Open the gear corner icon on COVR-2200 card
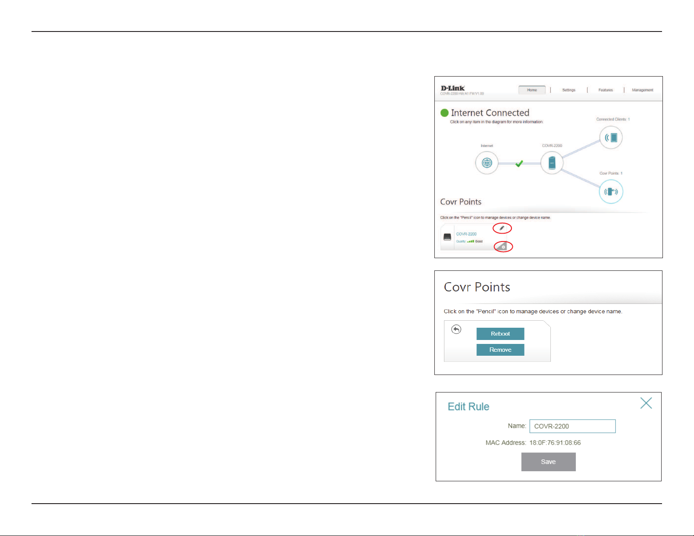This screenshot has height=536, width=694. pos(503,247)
